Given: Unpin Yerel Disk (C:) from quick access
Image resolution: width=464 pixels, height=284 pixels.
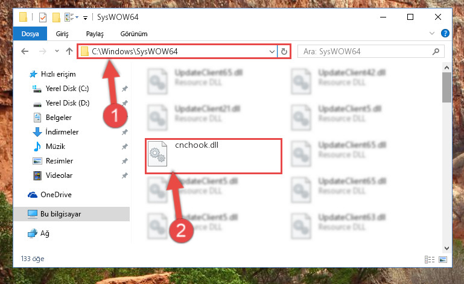Looking at the screenshot, I should coord(124,89).
